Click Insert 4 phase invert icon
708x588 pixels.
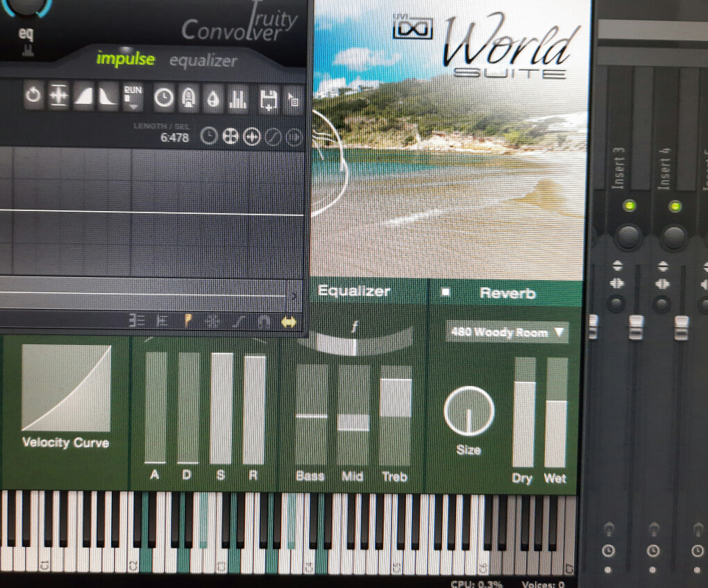point(662,267)
